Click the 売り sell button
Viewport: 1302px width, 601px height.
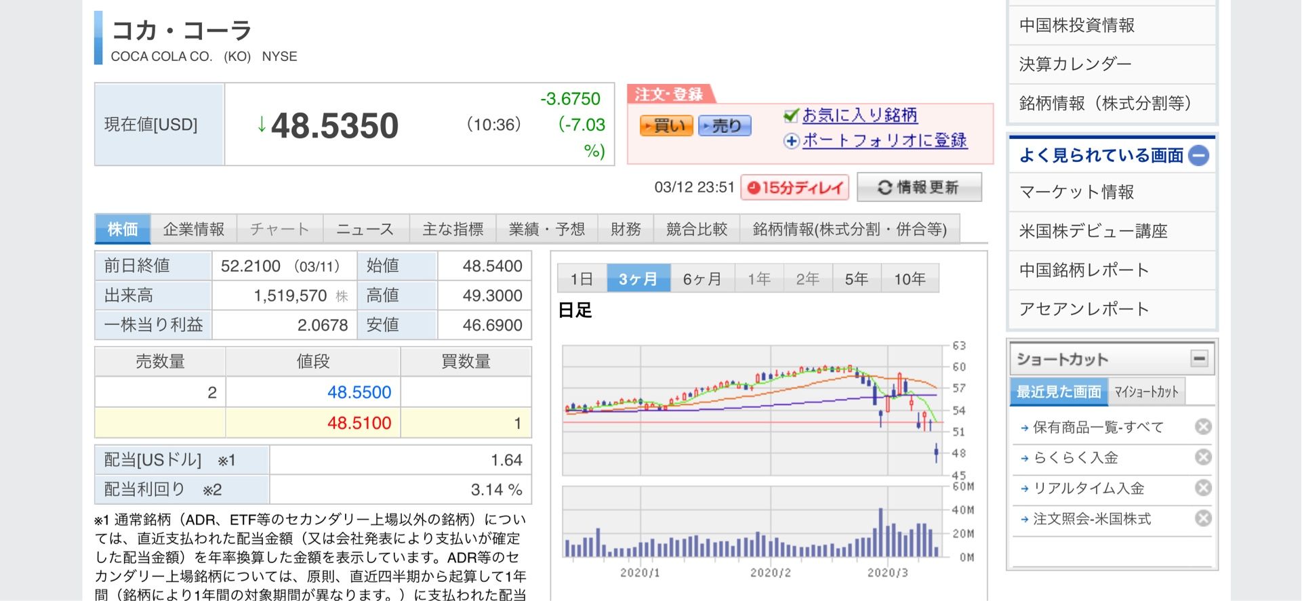click(x=725, y=125)
